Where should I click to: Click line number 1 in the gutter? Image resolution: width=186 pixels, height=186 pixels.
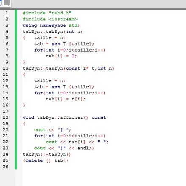(x=7, y=13)
